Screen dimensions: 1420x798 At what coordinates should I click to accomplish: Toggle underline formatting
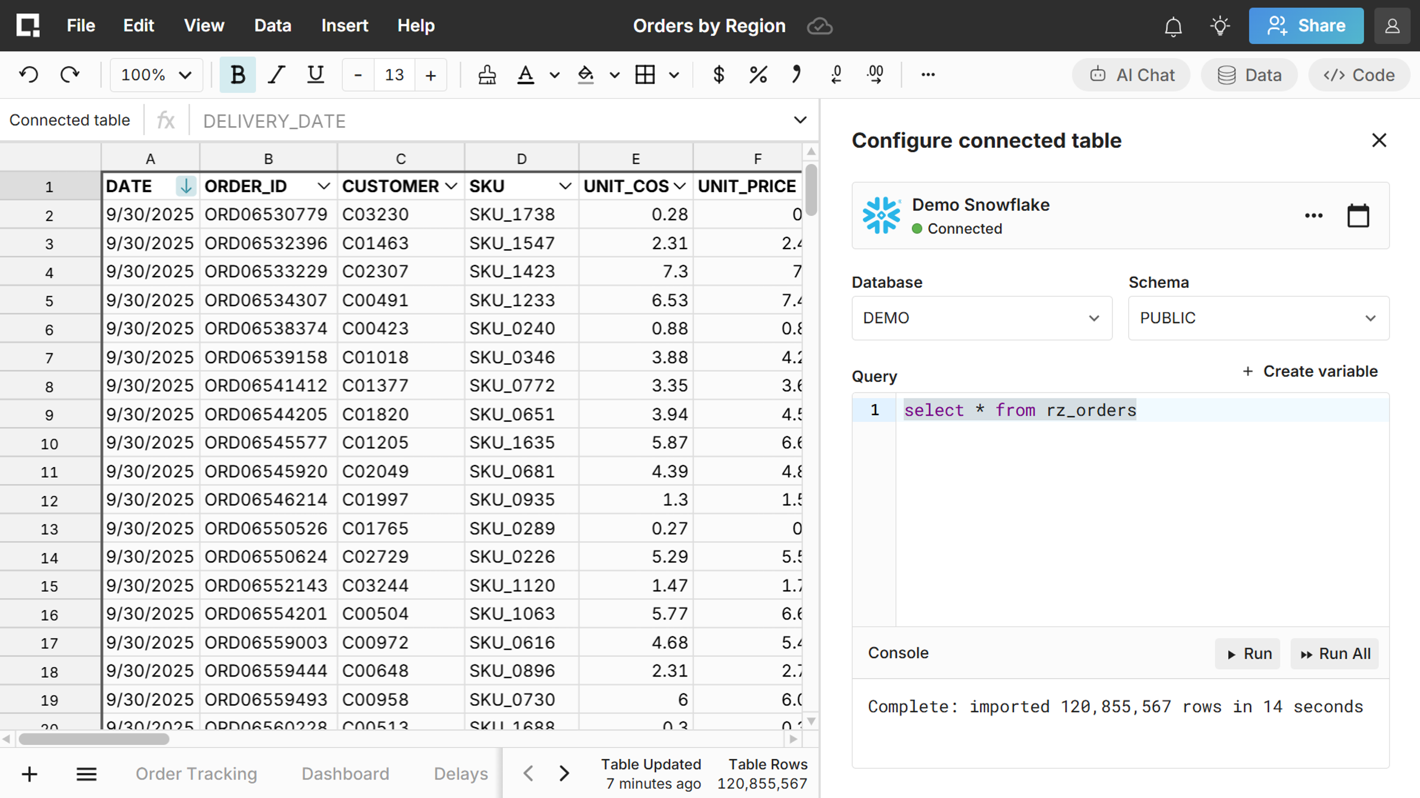(x=315, y=74)
